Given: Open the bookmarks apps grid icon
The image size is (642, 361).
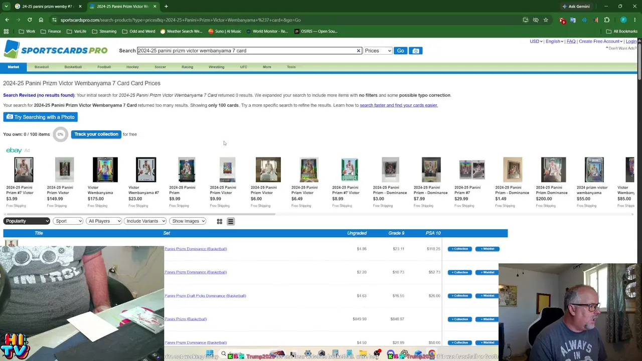Looking at the screenshot, I should pyautogui.click(x=6, y=31).
